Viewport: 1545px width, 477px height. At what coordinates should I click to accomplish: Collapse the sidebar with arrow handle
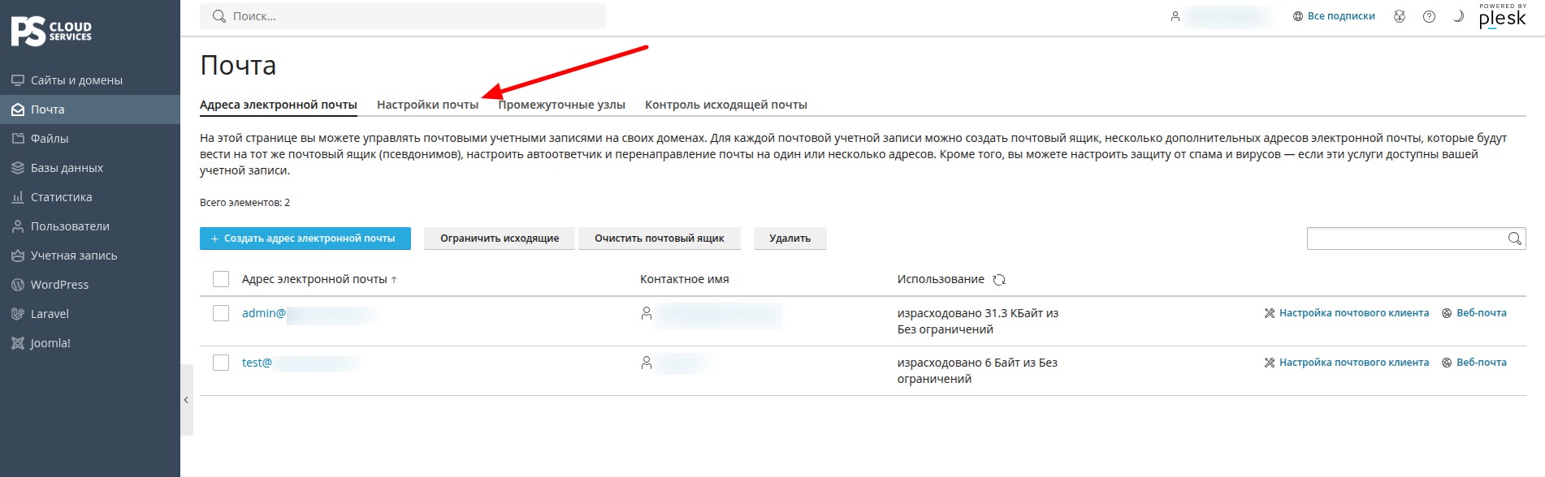click(186, 400)
